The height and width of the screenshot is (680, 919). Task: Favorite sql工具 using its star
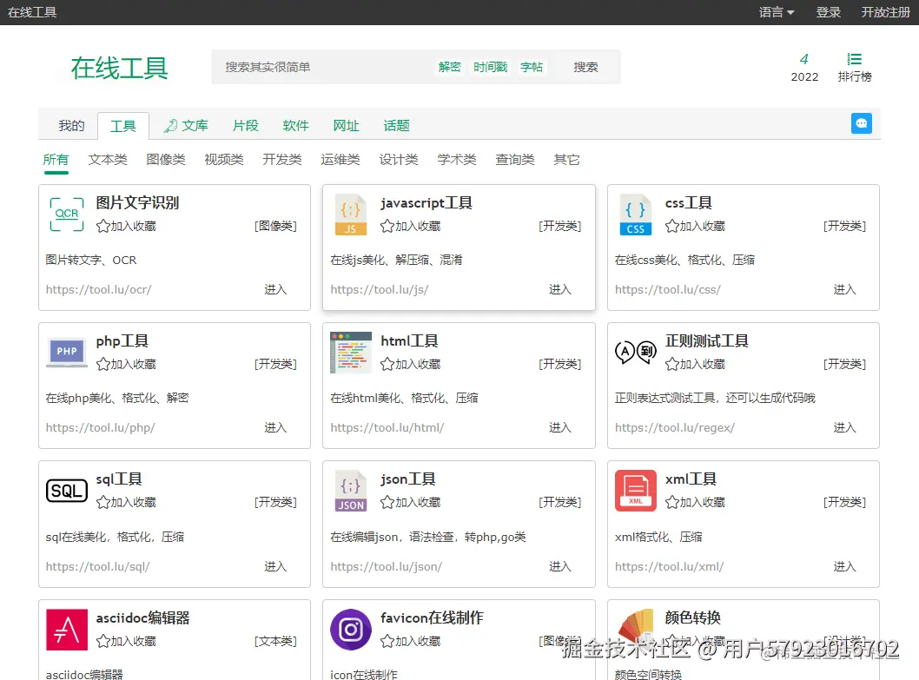(x=103, y=502)
